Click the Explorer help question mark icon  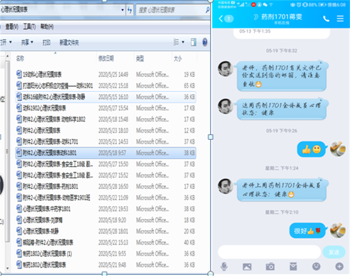click(x=205, y=42)
